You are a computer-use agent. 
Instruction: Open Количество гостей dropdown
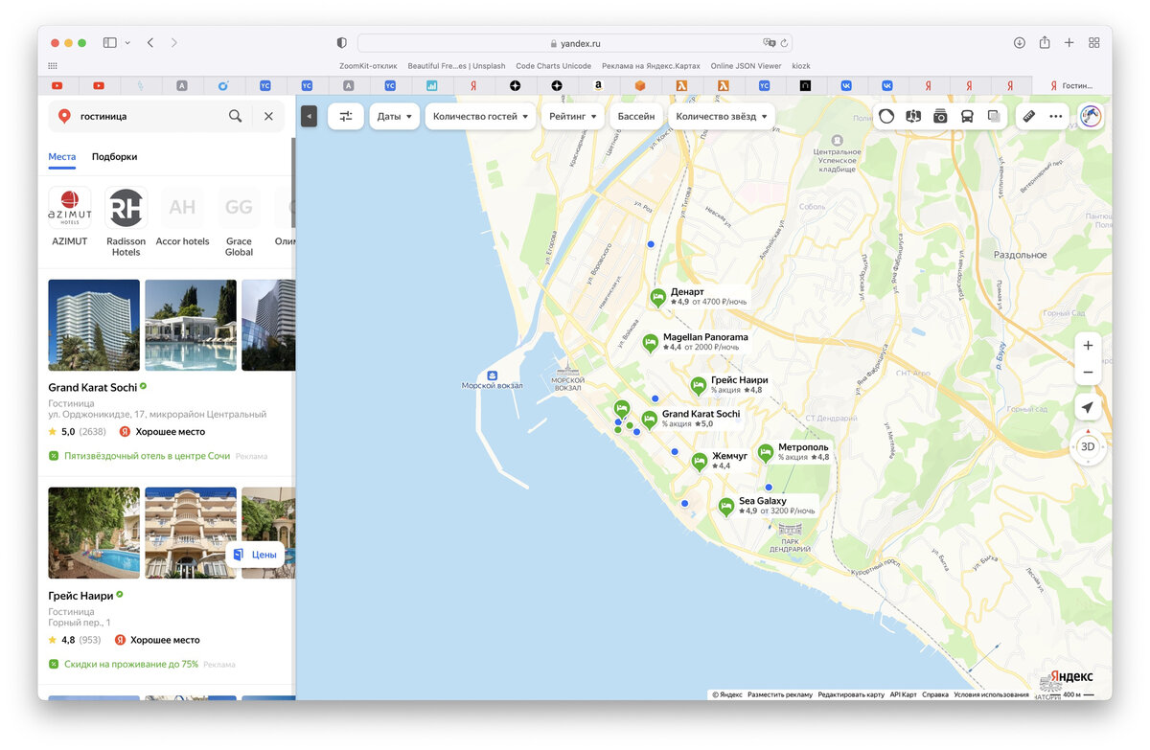(x=480, y=116)
